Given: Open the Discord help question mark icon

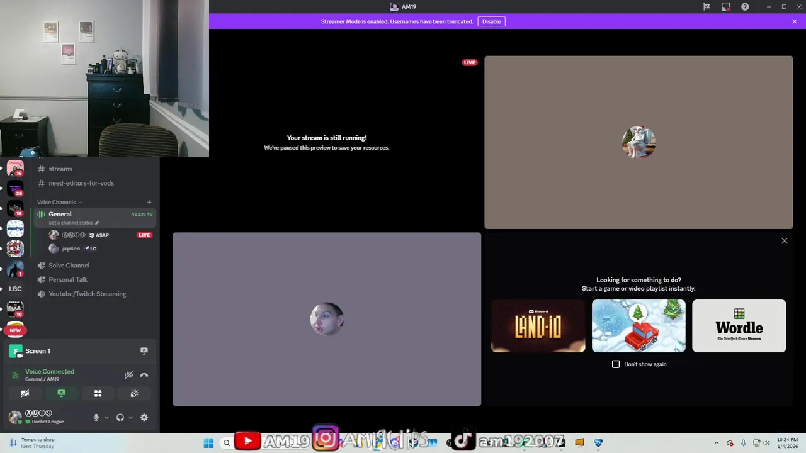Looking at the screenshot, I should pyautogui.click(x=745, y=7).
